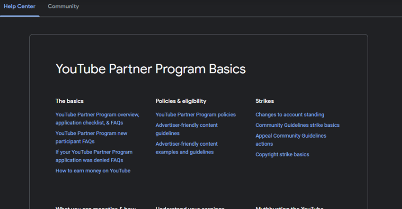Viewport: 402px width, 209px height.
Task: Click the 'Strikes' section heading
Action: click(x=264, y=101)
